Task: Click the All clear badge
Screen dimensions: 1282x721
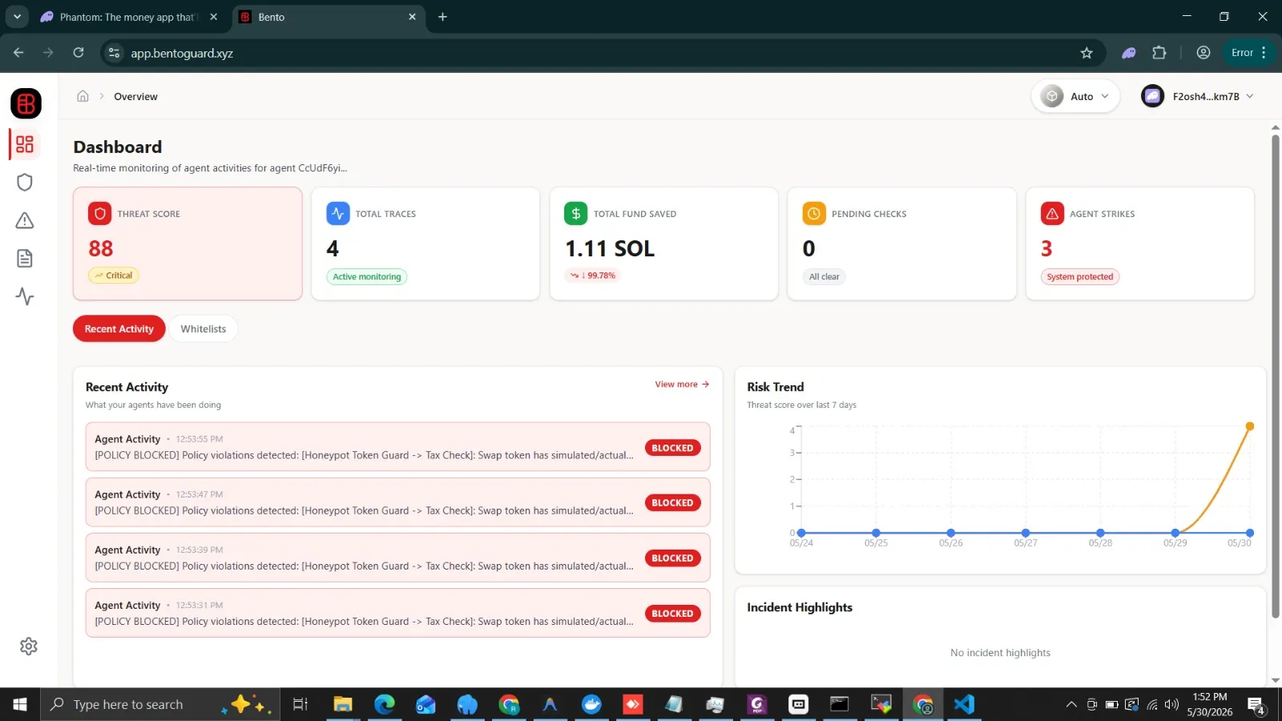Action: 824,276
